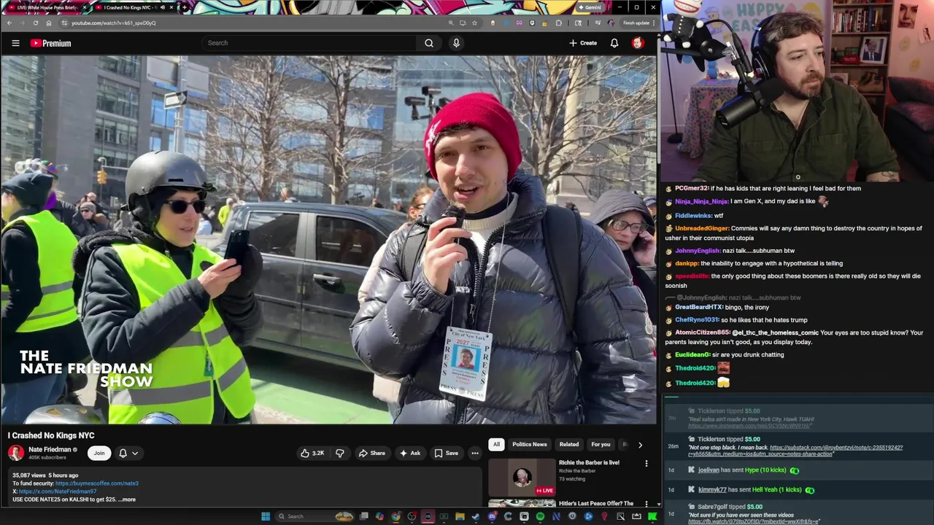Click the YouTube search magnifier button
This screenshot has height=525, width=934.
click(x=429, y=43)
